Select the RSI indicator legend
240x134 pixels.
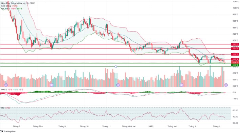click(x=6, y=108)
